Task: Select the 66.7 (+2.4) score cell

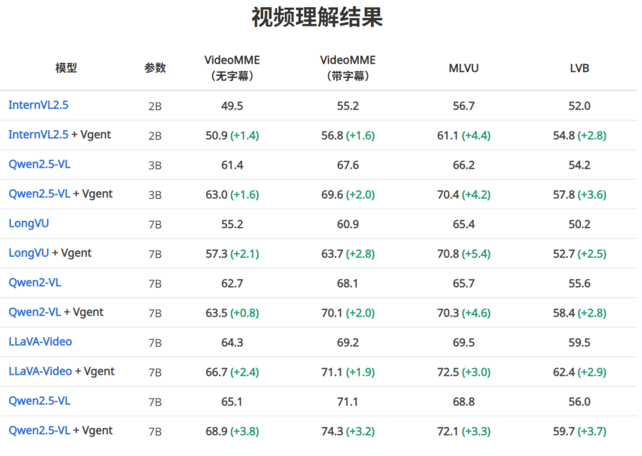Action: [x=232, y=372]
